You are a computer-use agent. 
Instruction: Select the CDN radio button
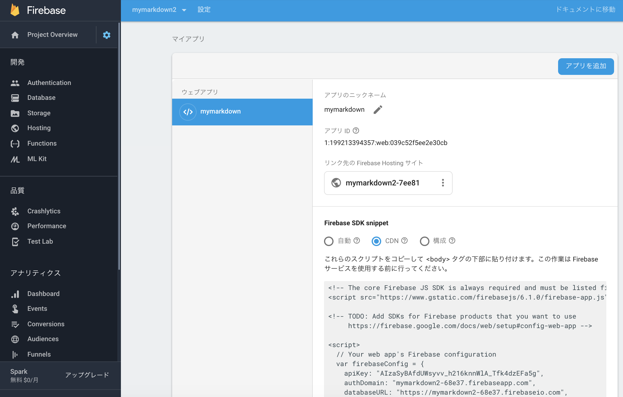(376, 241)
